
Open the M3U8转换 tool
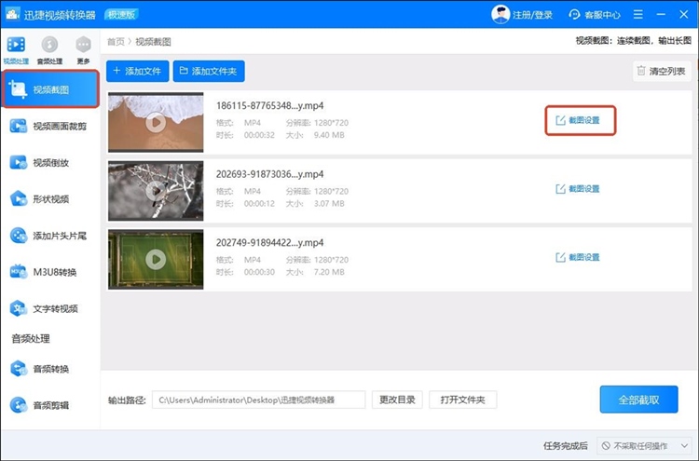[50, 272]
